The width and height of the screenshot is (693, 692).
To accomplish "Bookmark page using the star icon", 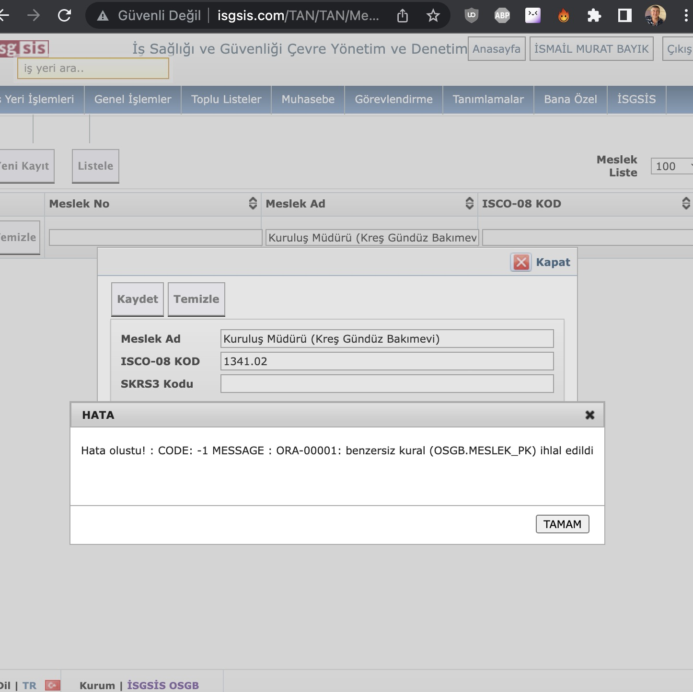I will click(433, 16).
